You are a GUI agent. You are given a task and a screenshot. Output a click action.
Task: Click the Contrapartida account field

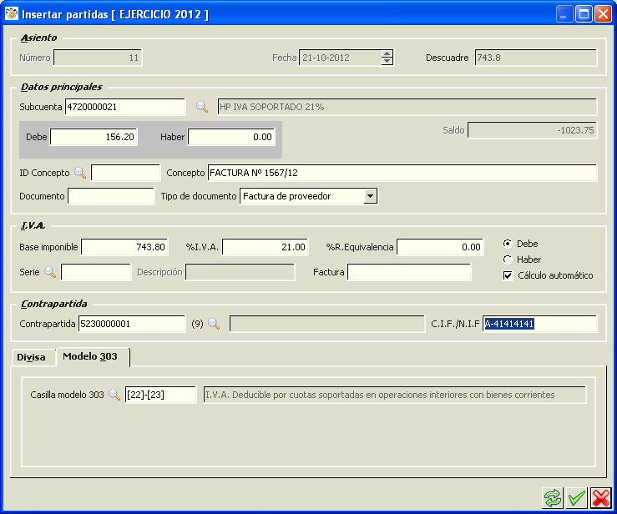coord(132,324)
